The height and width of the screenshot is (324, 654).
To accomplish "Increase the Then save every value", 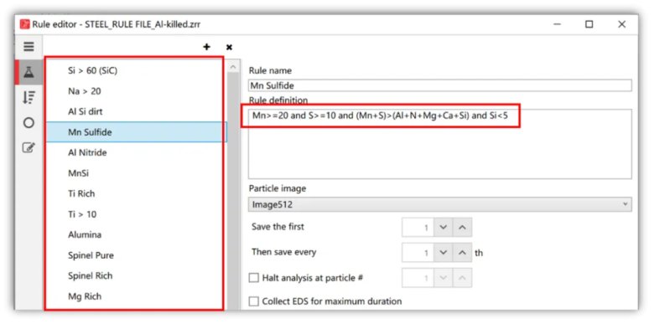I will coord(462,253).
